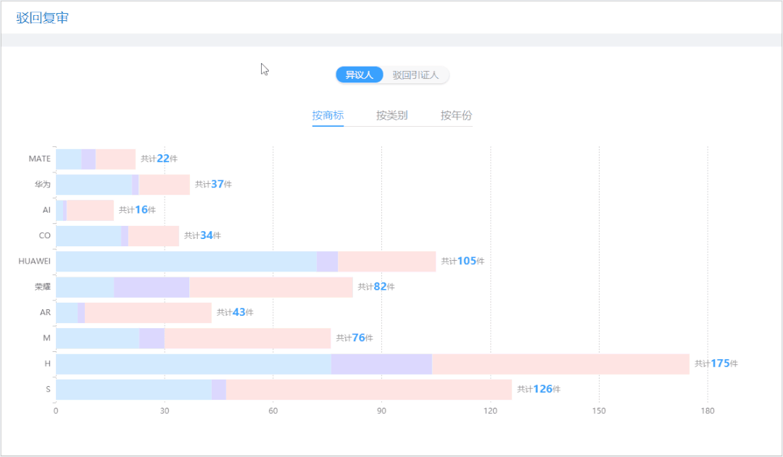The width and height of the screenshot is (783, 457).
Task: Click the blue segment of M bar
Action: tap(97, 338)
